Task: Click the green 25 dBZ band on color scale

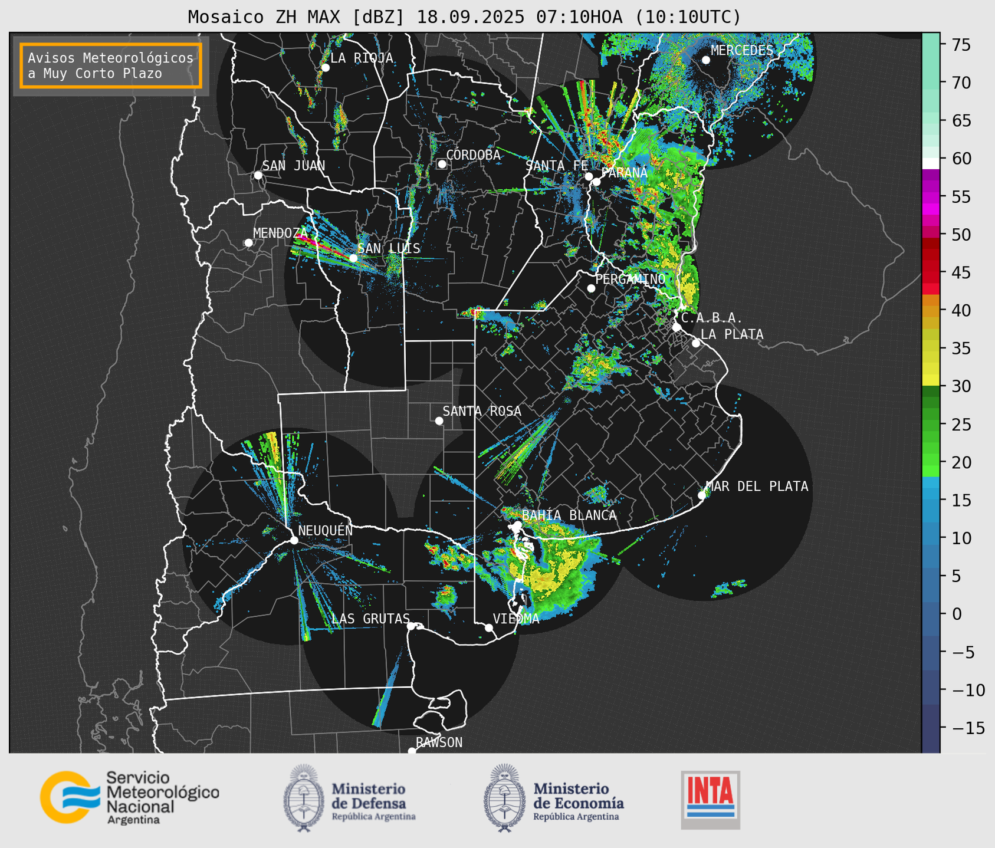Action: click(931, 425)
